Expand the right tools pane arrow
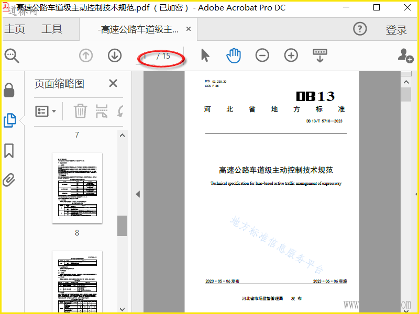This screenshot has height=314, width=419. pos(416,194)
